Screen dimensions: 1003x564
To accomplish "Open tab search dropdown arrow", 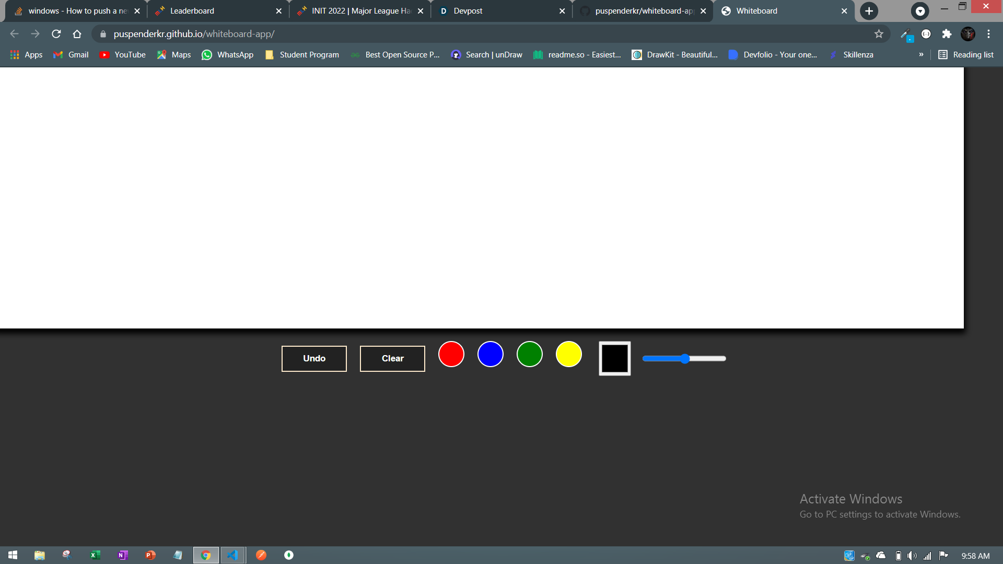I will pos(920,11).
